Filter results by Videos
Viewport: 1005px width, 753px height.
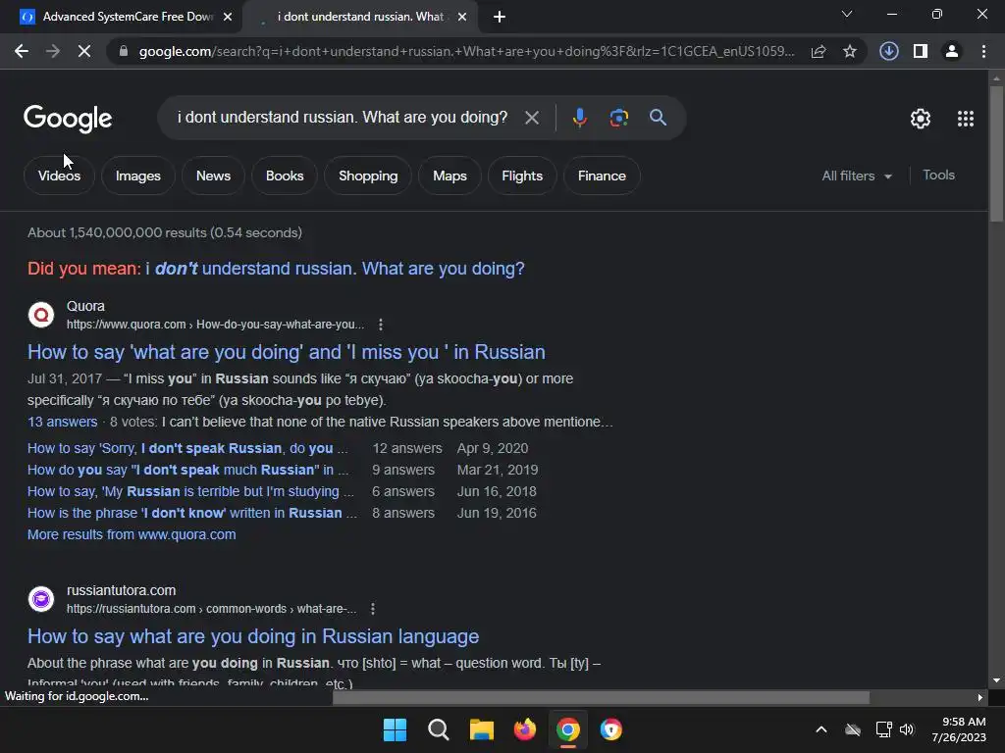pos(59,176)
